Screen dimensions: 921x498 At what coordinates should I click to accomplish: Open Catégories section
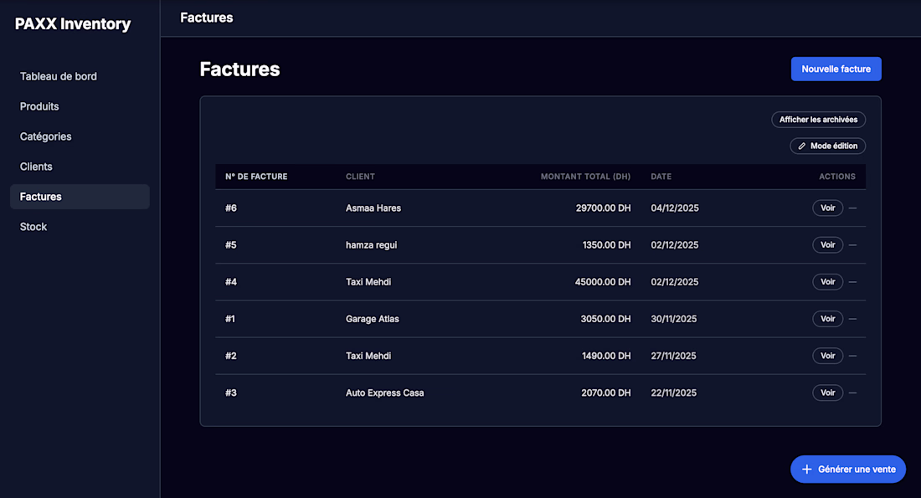46,136
